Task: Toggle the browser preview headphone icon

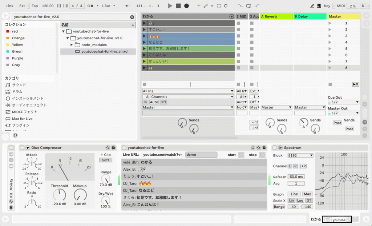Action: pyautogui.click(x=15, y=135)
